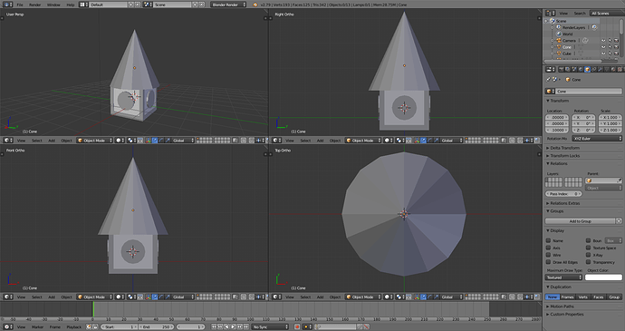This screenshot has width=625, height=331.
Task: Jump to last frame playback button
Action: coord(246,326)
